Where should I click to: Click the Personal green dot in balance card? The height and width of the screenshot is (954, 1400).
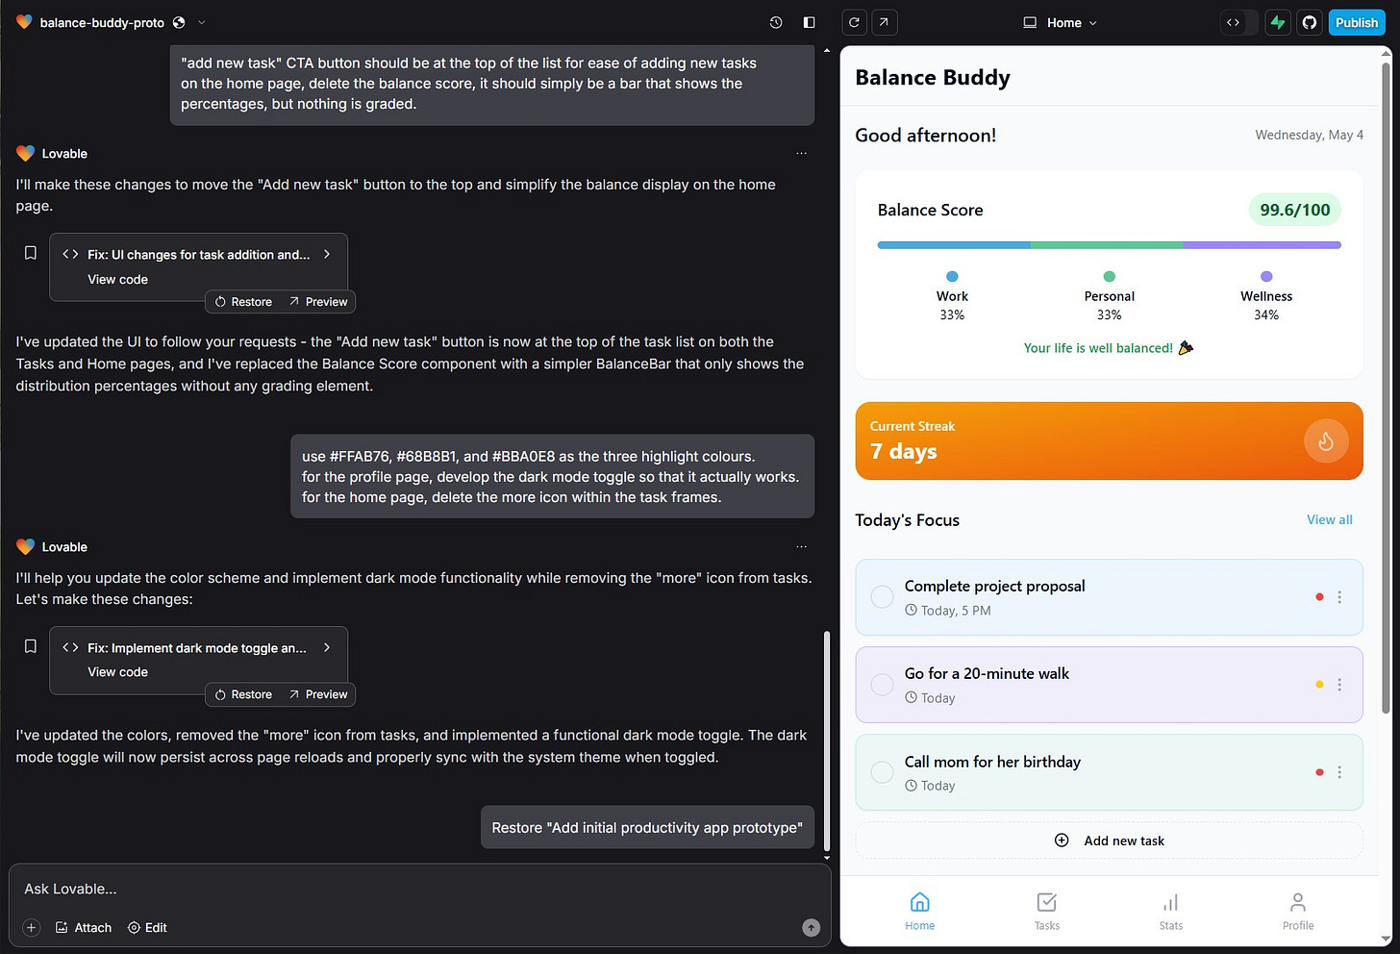point(1110,276)
